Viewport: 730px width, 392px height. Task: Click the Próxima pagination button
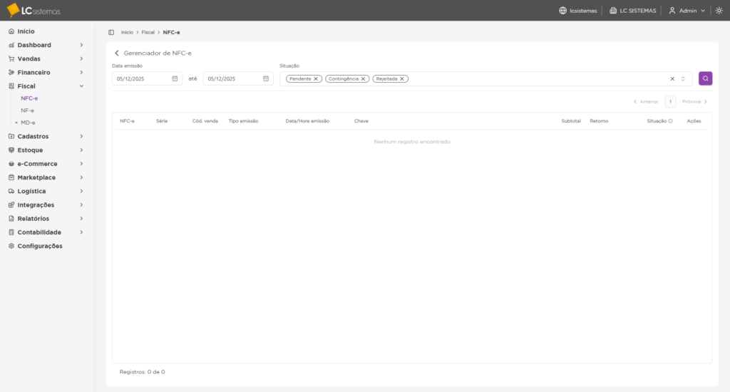694,101
